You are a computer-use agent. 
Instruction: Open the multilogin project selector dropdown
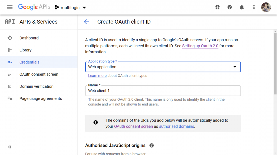point(70,8)
